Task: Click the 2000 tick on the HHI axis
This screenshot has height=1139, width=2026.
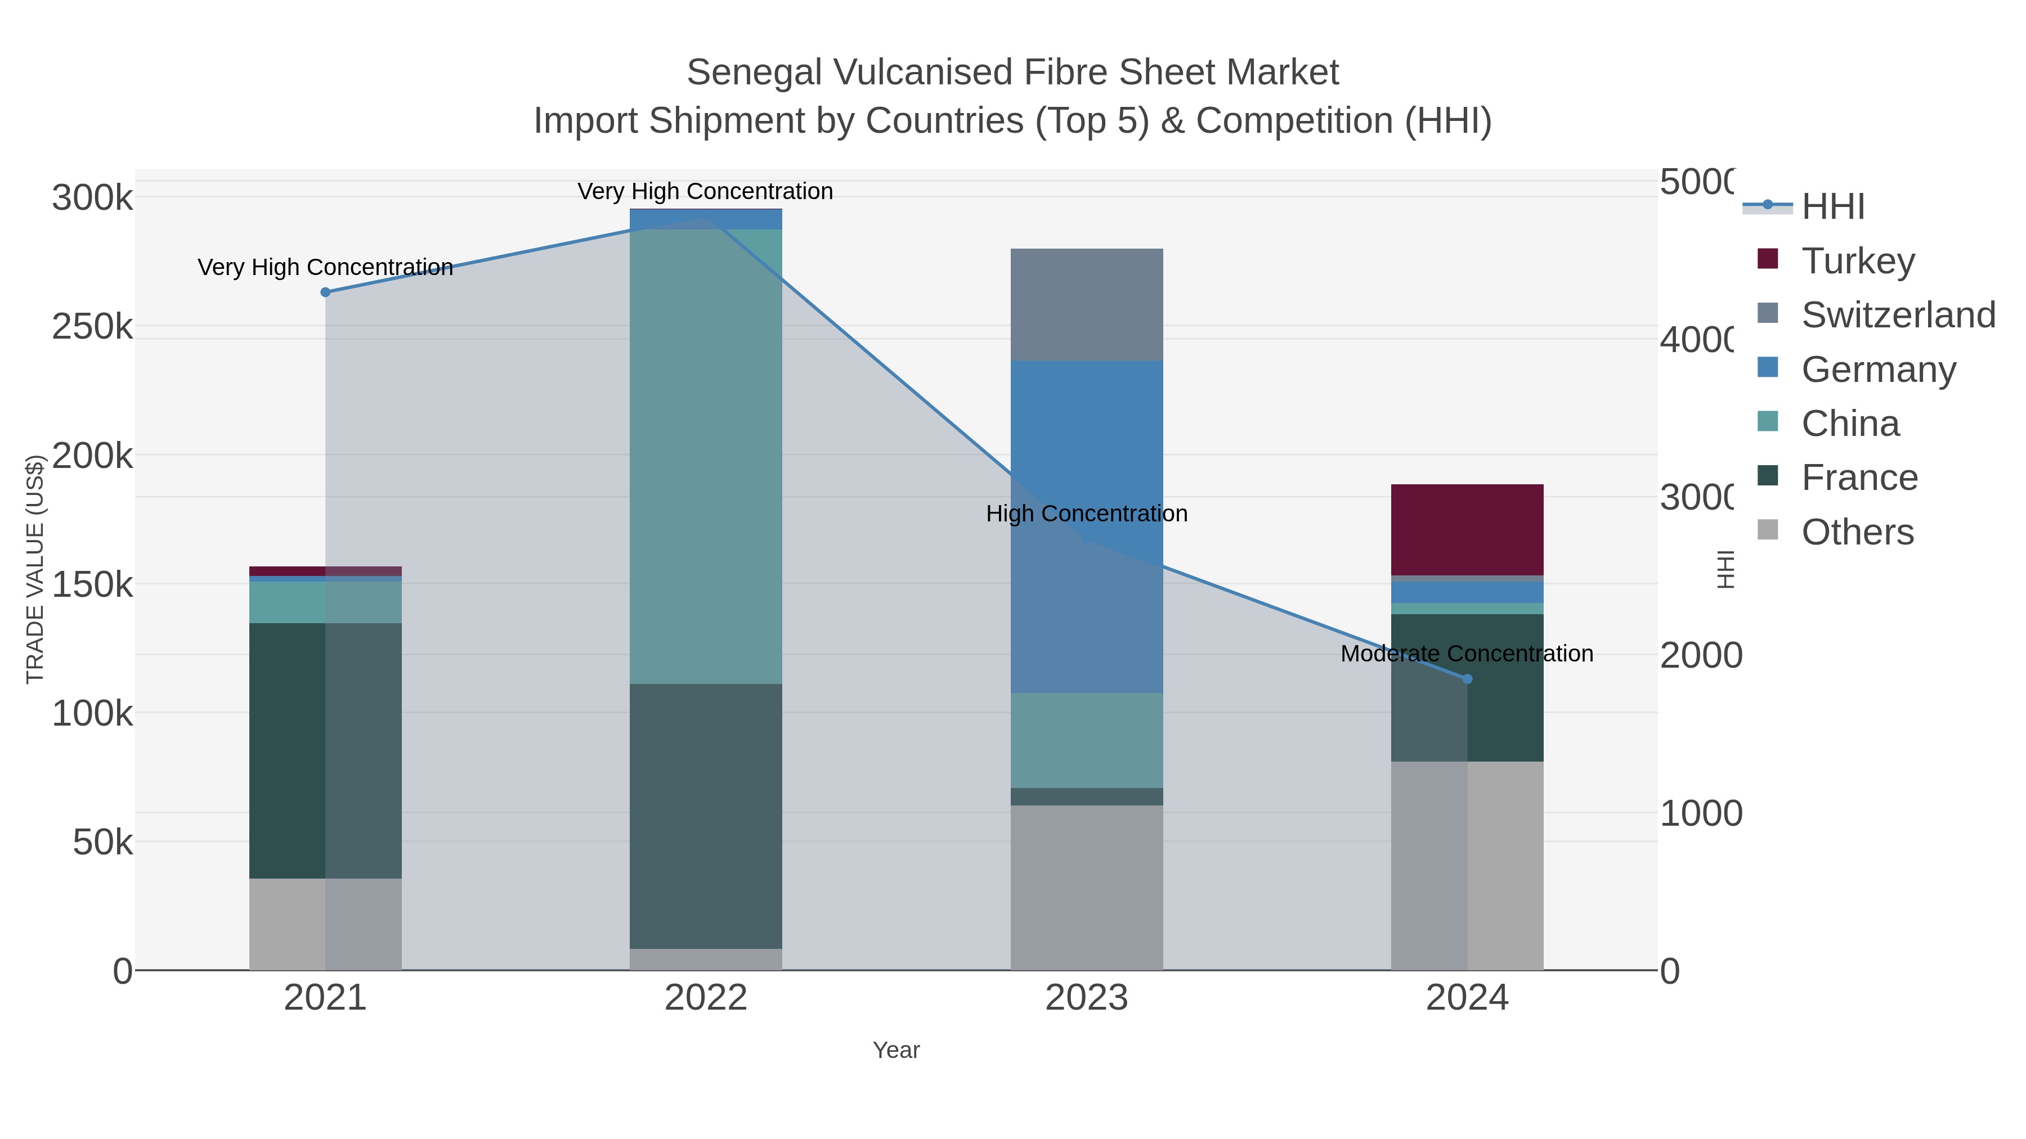Action: 1700,655
